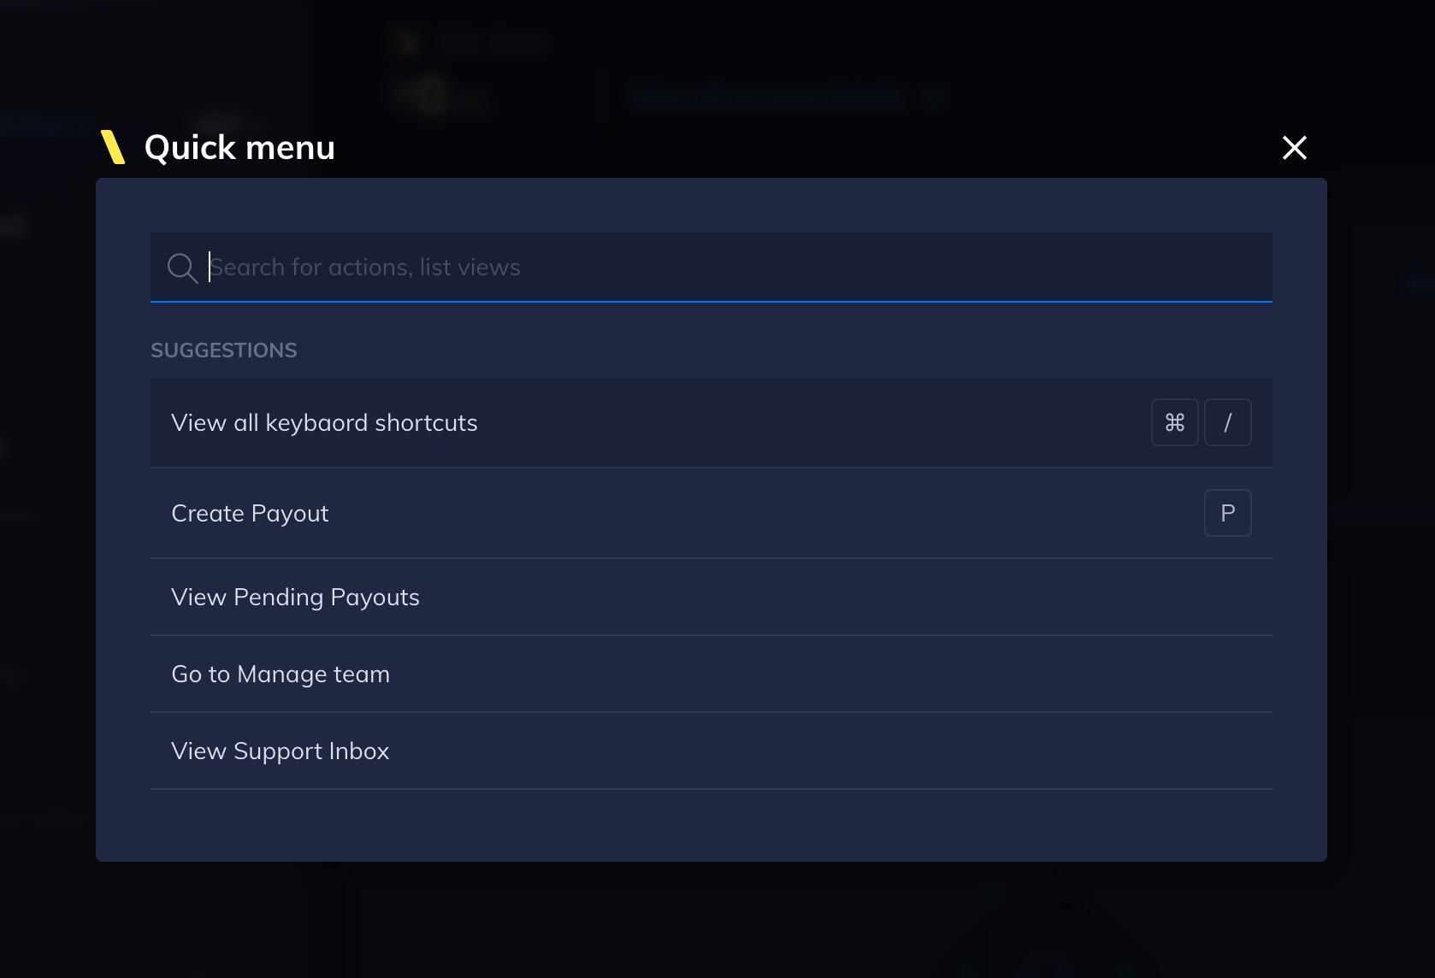Click the P key shortcut badge
The width and height of the screenshot is (1435, 978).
click(1228, 513)
